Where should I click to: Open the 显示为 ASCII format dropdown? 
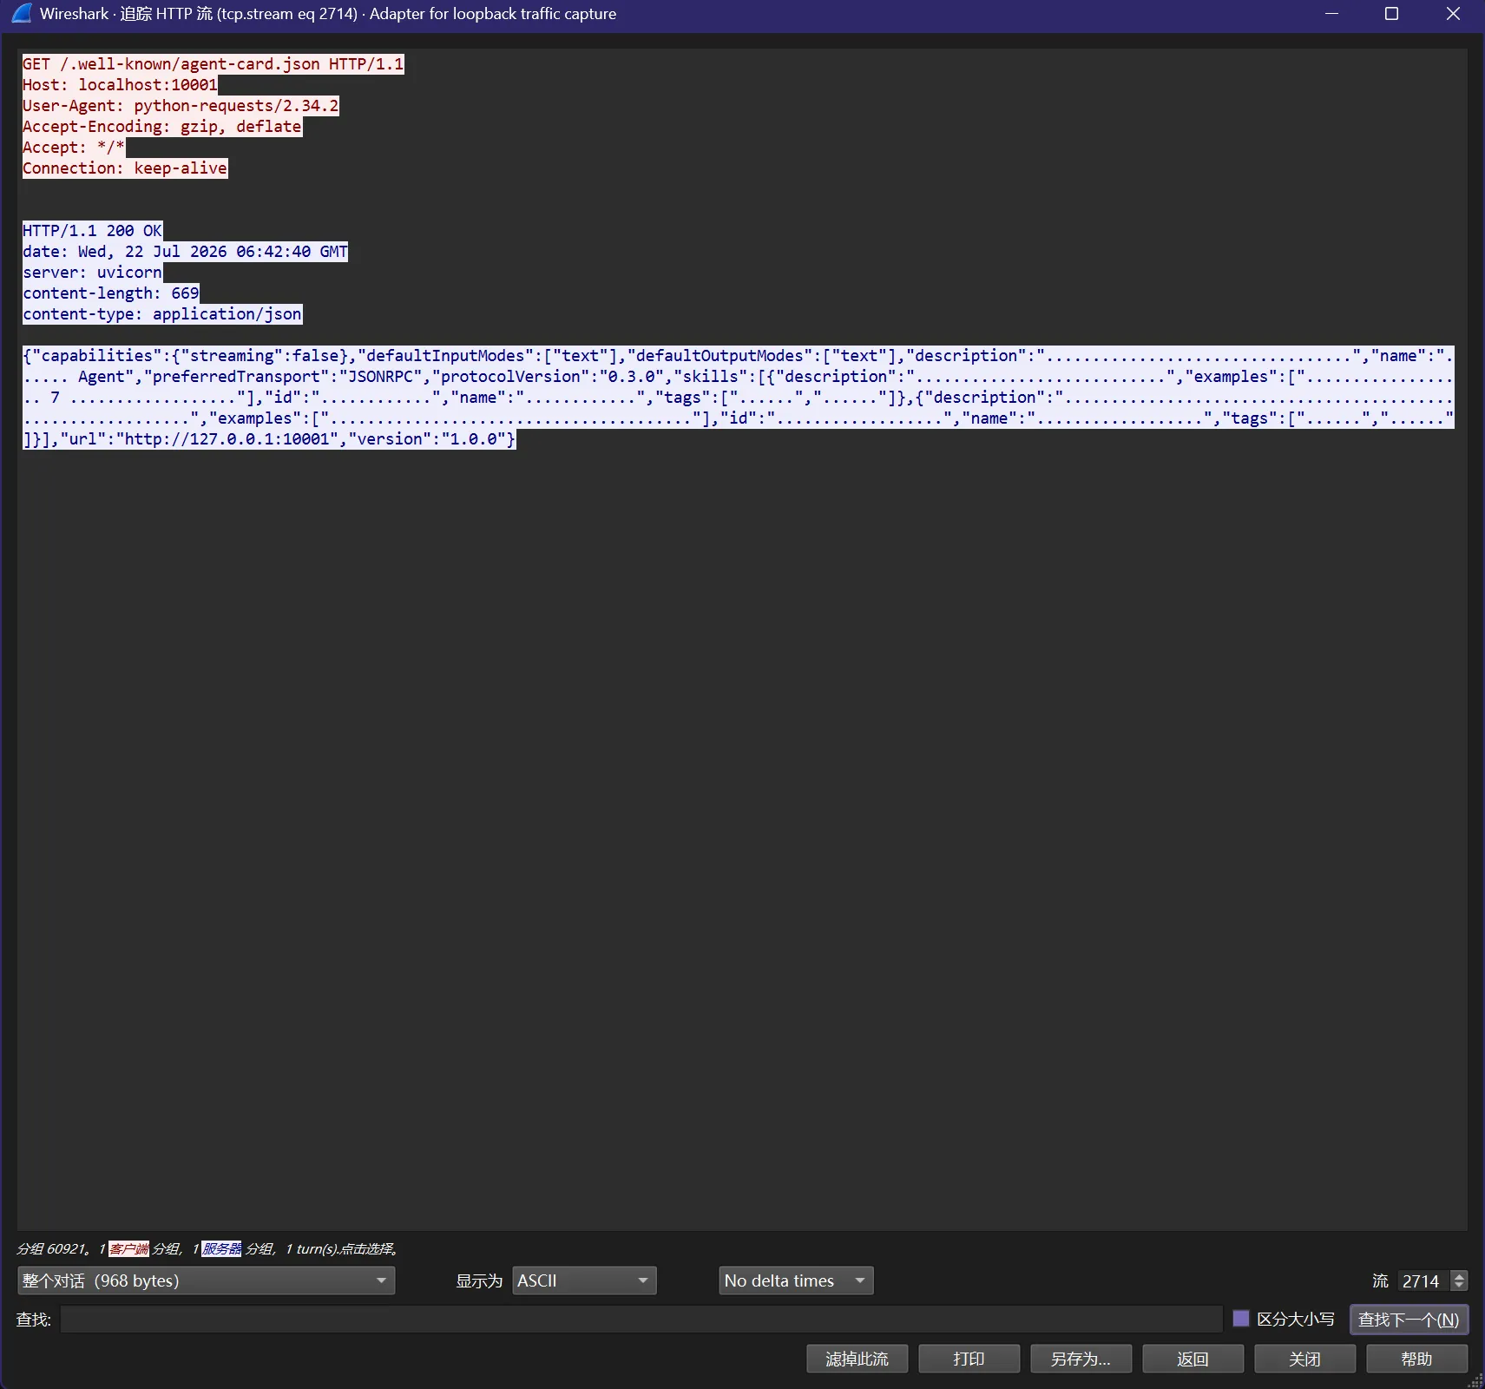[584, 1280]
